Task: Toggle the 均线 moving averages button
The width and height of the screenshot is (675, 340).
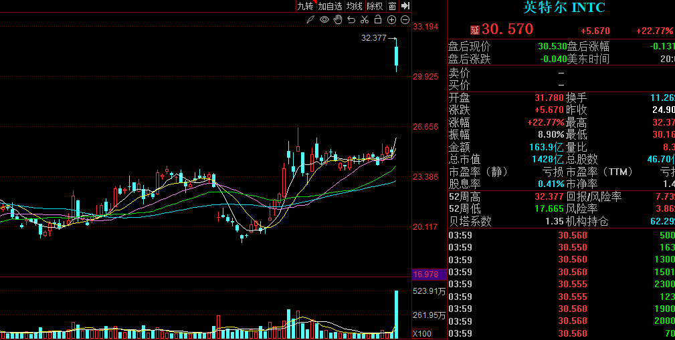Action: pyautogui.click(x=355, y=6)
